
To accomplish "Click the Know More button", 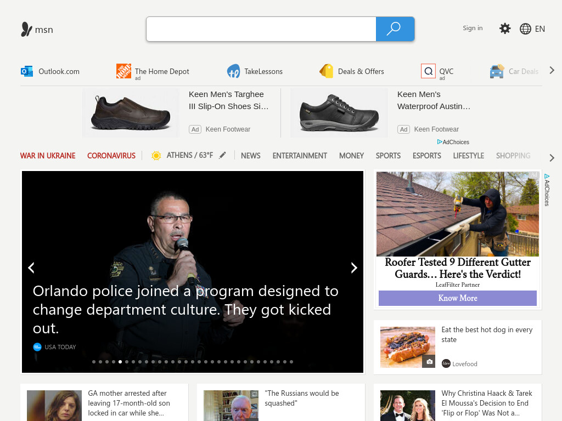I will [458, 298].
